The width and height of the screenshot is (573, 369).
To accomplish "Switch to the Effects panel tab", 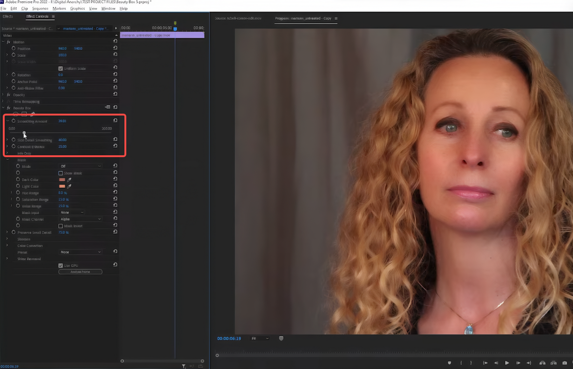I will point(8,16).
